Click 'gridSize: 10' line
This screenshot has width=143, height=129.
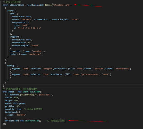pos(12,106)
